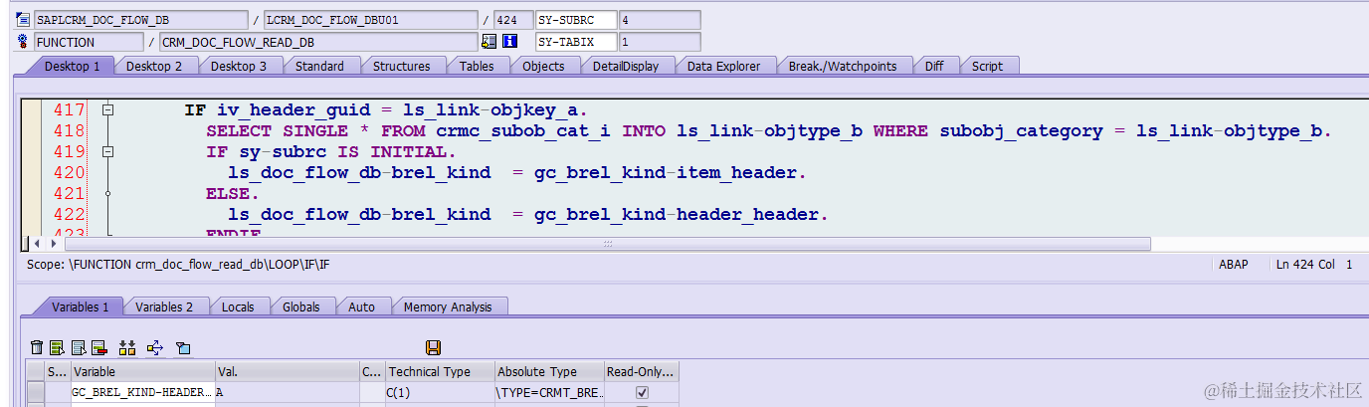1369x407 pixels.
Task: Click the Absolute Type column header
Action: [549, 371]
